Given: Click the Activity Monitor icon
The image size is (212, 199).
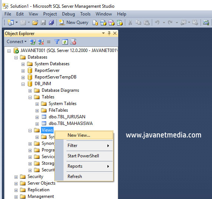Looking at the screenshot, I should coord(206,22).
